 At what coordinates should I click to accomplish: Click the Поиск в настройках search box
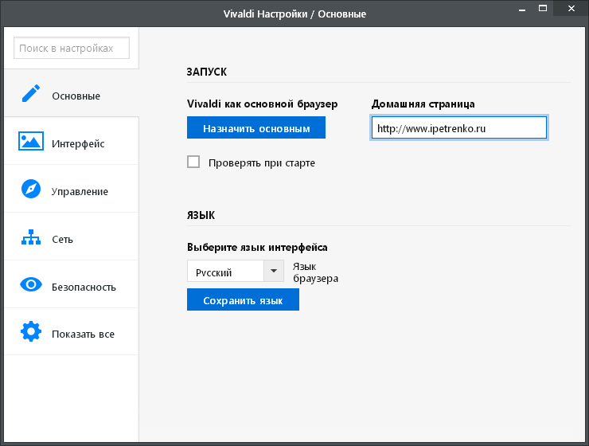72,48
